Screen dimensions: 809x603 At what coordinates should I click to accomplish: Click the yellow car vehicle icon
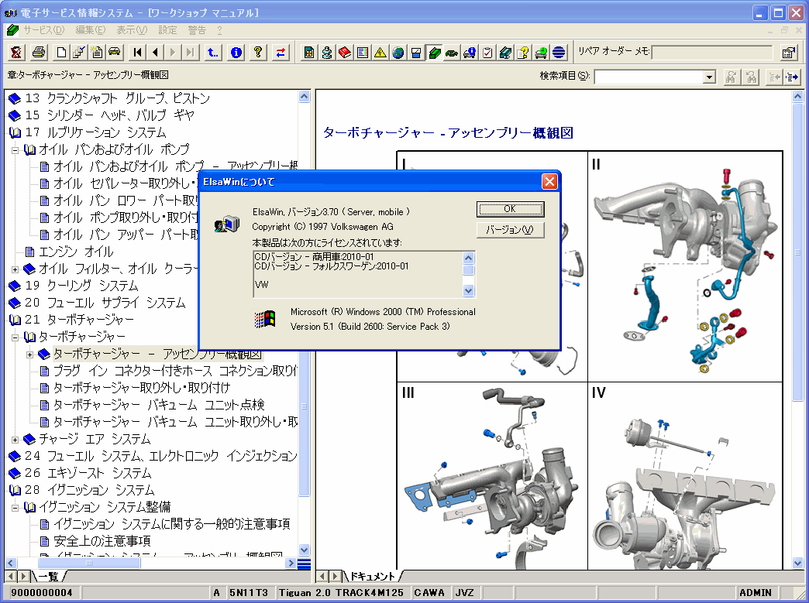coord(113,52)
